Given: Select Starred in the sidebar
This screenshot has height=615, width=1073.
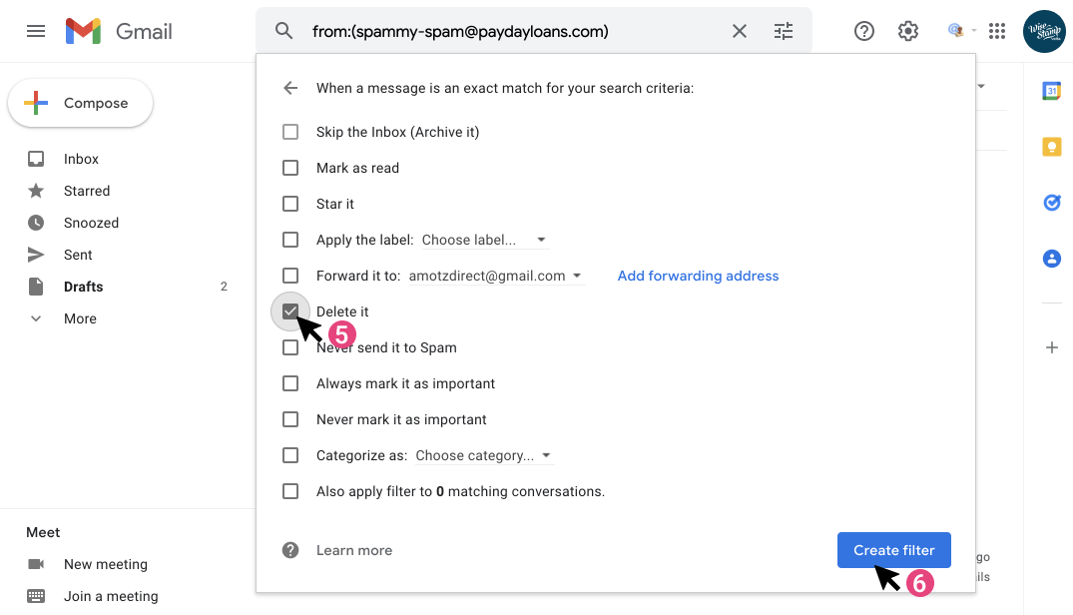Looking at the screenshot, I should pos(87,191).
